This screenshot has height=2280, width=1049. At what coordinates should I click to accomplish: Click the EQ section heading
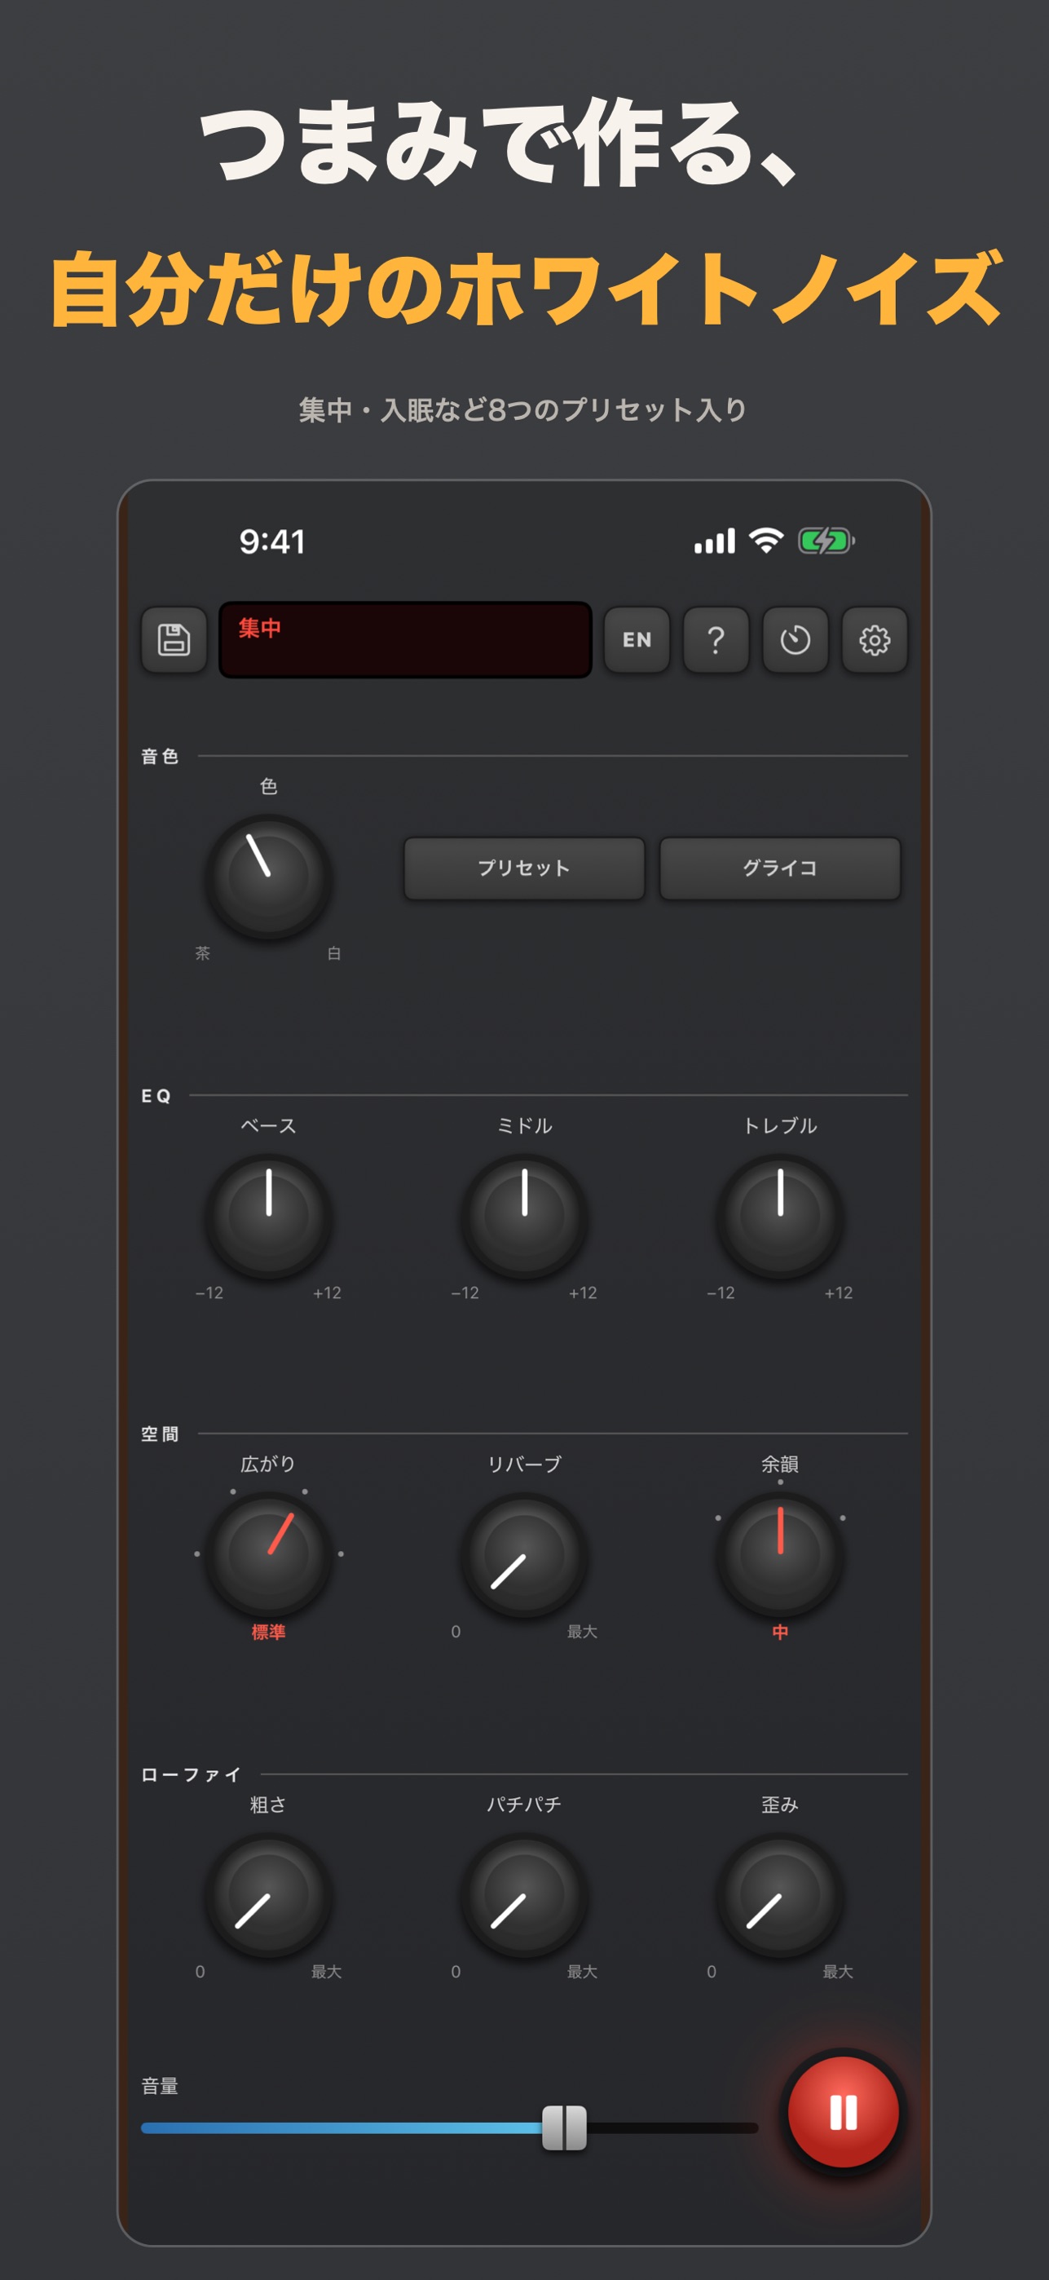[156, 1096]
